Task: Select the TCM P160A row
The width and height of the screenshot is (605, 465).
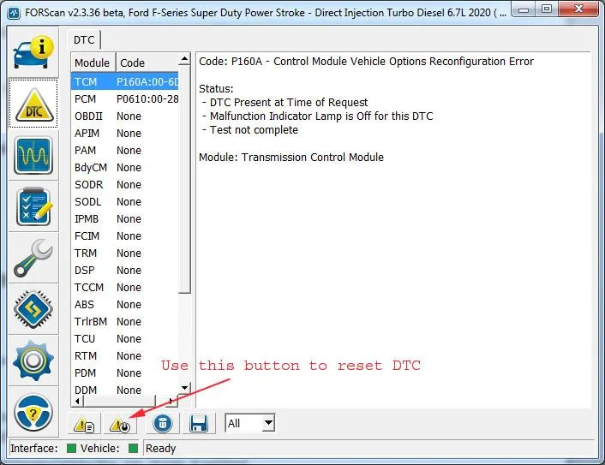Action: tap(124, 81)
